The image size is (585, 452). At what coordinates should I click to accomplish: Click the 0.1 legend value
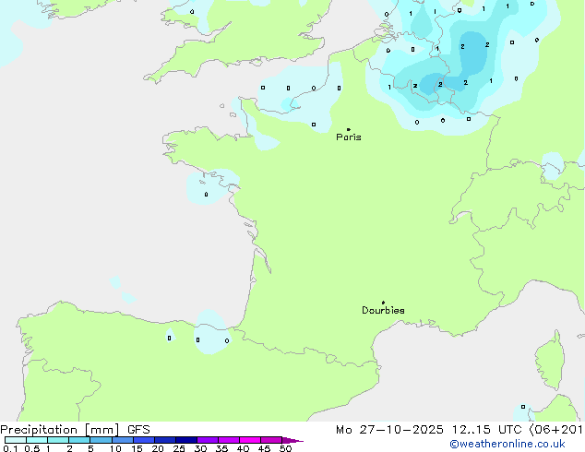[x=10, y=448]
